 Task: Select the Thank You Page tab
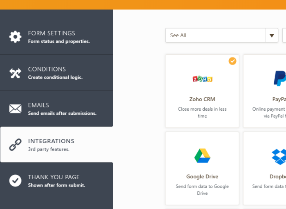point(56,180)
